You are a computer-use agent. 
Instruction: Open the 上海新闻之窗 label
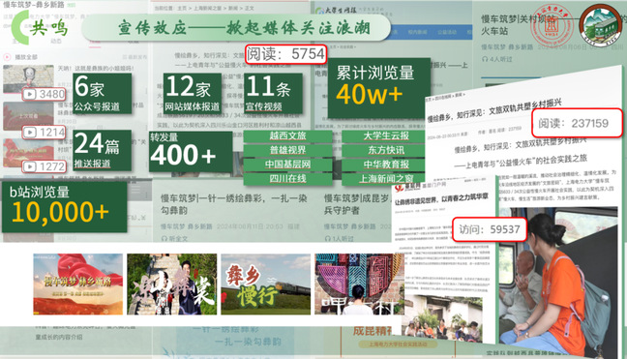[x=386, y=178]
